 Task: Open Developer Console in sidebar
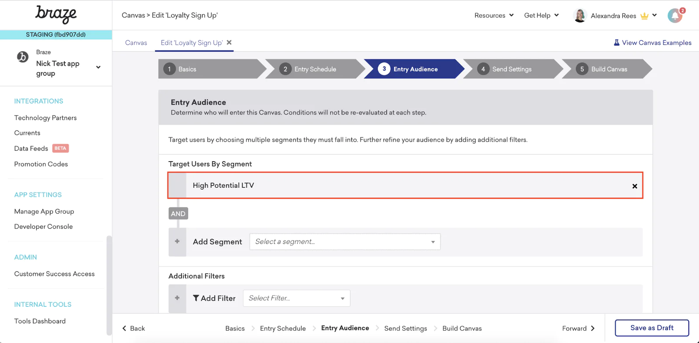coord(43,227)
